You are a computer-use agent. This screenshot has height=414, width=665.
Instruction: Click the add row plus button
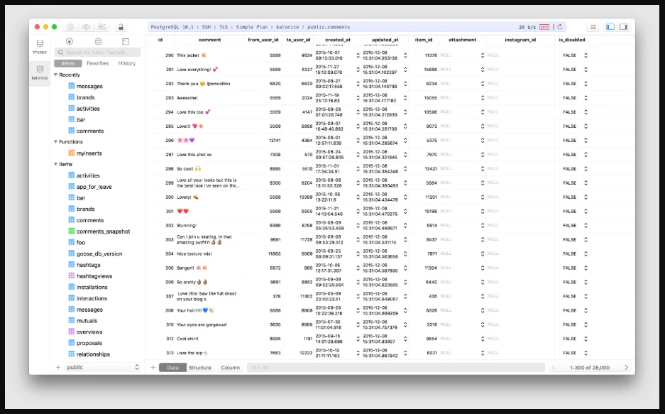pyautogui.click(x=153, y=367)
